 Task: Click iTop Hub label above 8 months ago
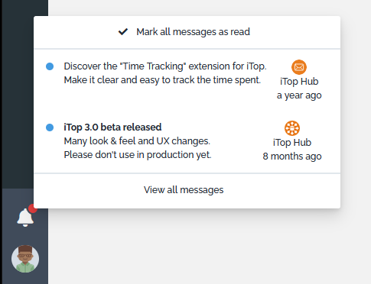coord(292,143)
